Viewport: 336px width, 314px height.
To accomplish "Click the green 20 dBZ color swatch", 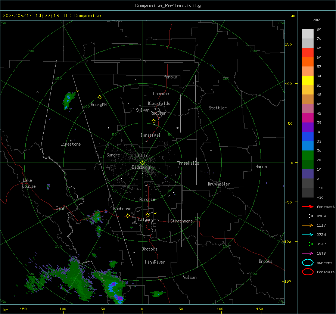I will pyautogui.click(x=308, y=155).
